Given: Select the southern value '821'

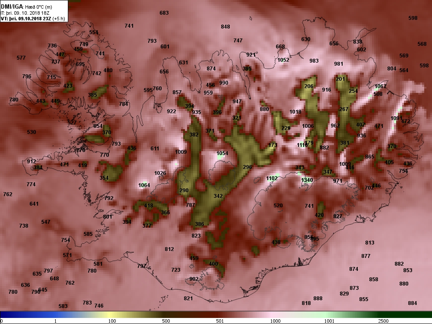Looking at the screenshot, I should pyautogui.click(x=188, y=299).
